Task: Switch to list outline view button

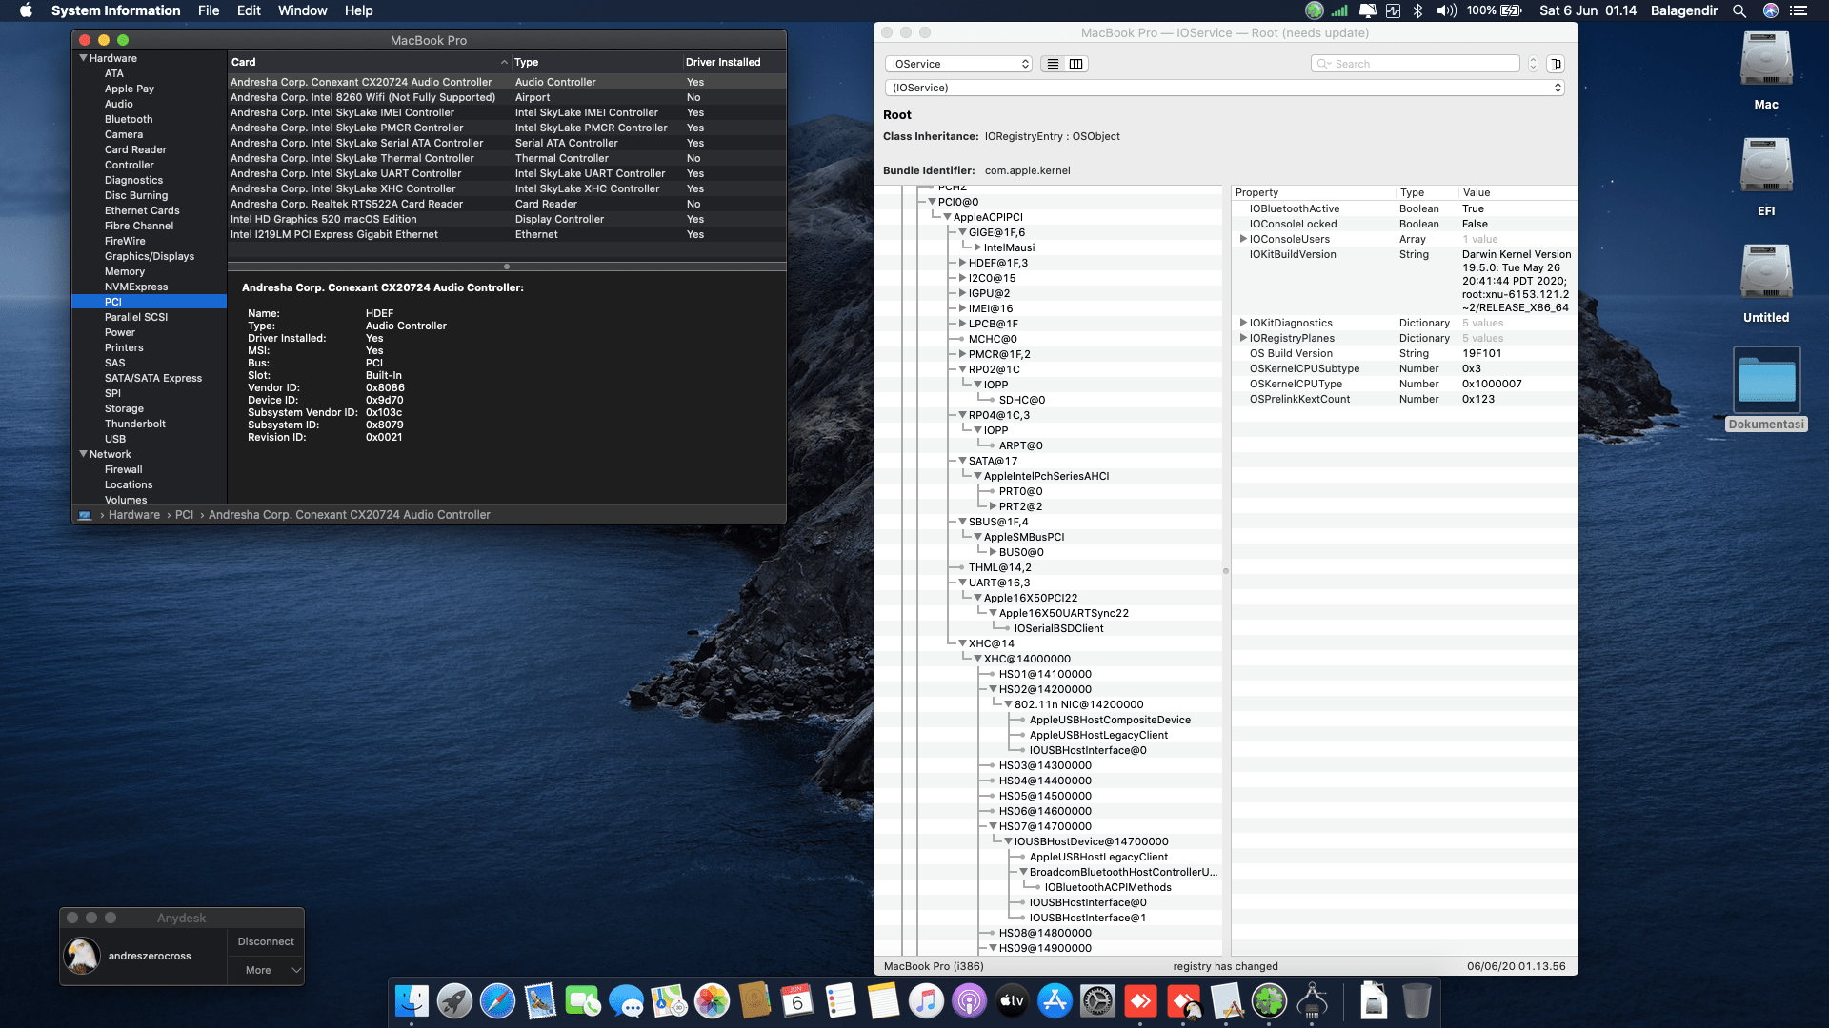Action: coord(1053,64)
